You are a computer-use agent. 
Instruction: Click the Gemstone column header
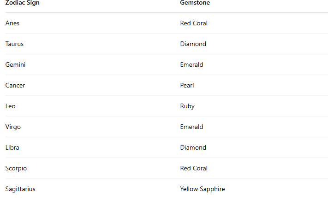(195, 3)
